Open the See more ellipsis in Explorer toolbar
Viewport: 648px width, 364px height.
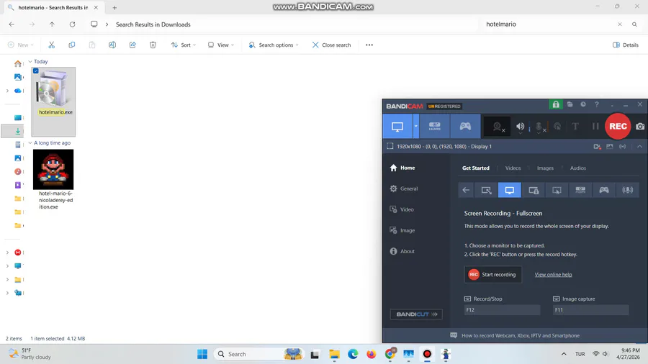[369, 45]
